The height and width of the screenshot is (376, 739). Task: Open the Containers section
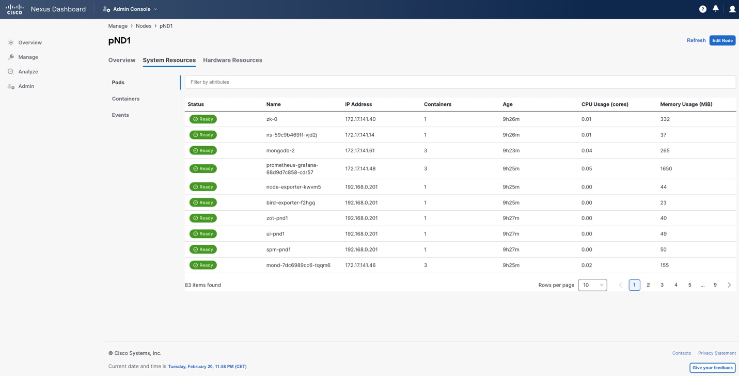click(x=125, y=99)
